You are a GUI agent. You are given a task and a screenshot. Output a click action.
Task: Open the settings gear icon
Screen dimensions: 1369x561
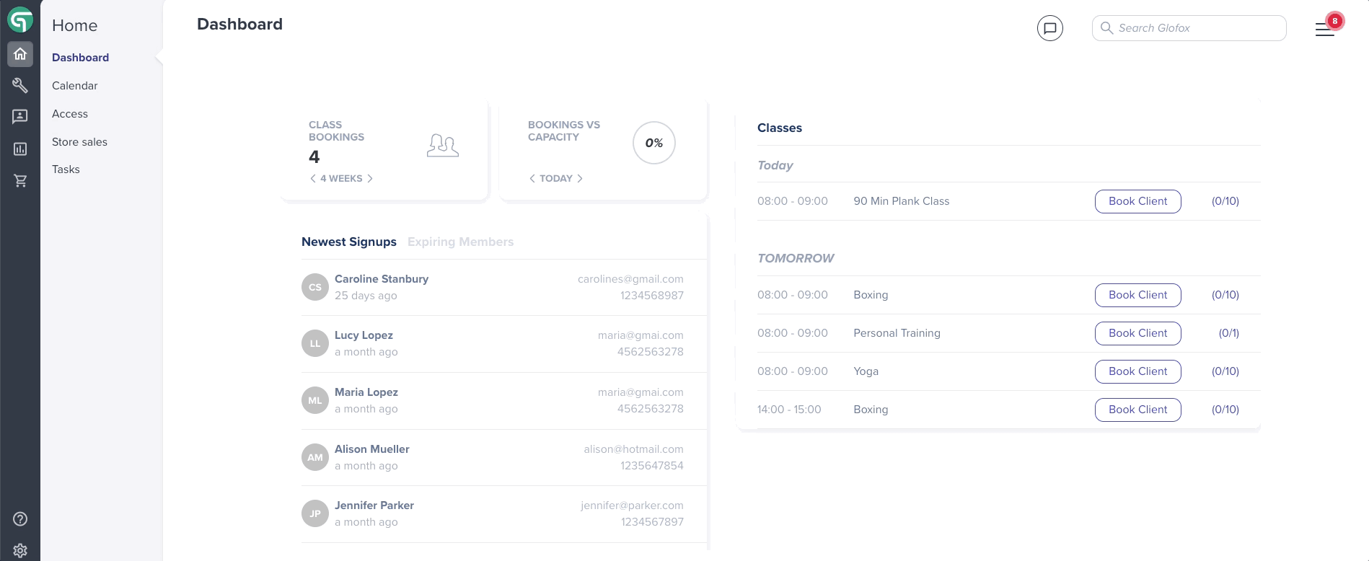pyautogui.click(x=20, y=551)
